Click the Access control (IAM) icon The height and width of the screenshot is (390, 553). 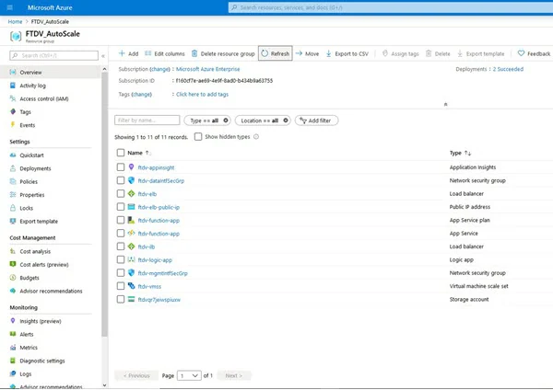(x=13, y=98)
